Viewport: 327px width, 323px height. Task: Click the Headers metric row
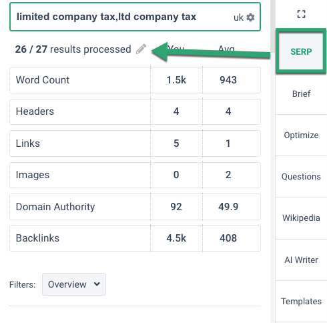[x=135, y=111]
